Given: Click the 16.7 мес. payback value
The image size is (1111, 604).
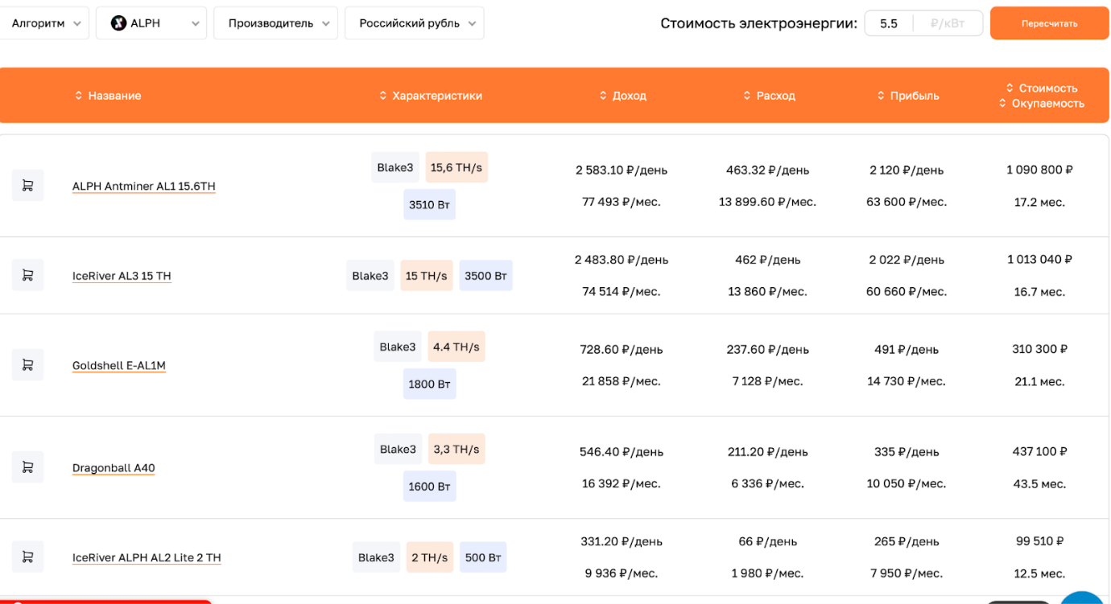Looking at the screenshot, I should coord(1040,291).
